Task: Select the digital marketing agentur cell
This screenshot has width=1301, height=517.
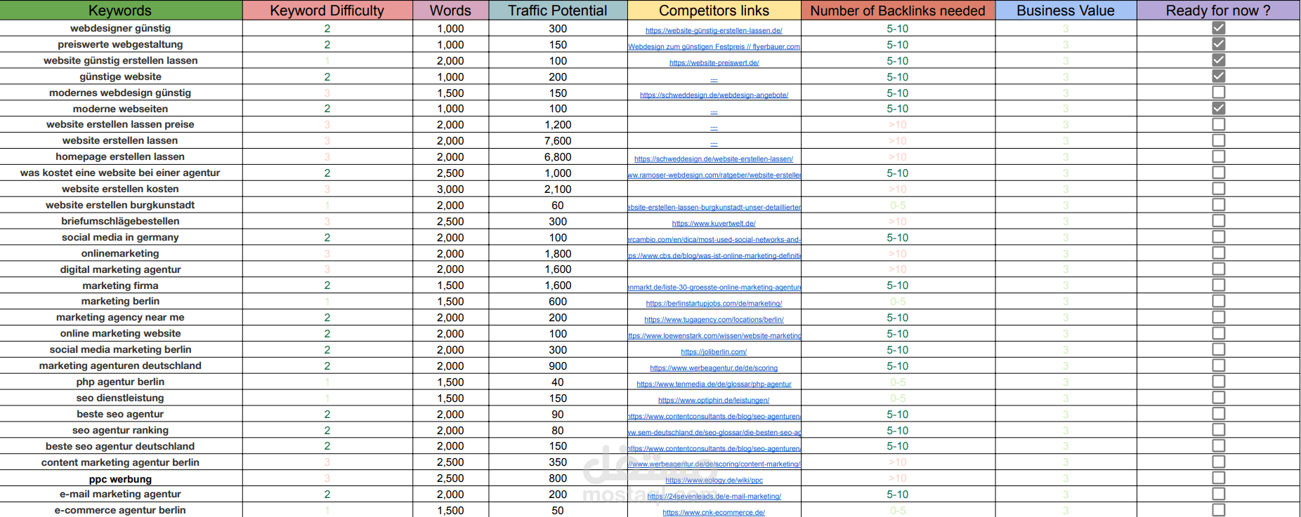Action: (x=120, y=269)
